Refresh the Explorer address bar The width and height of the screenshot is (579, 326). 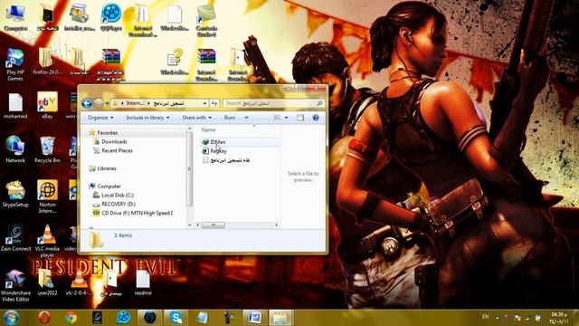pos(214,103)
